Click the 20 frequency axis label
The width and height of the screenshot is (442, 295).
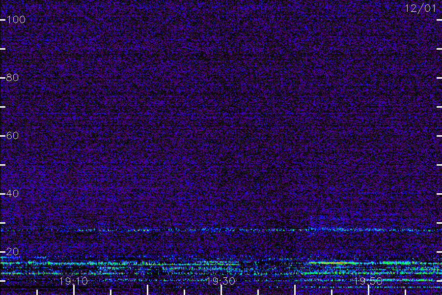point(12,252)
